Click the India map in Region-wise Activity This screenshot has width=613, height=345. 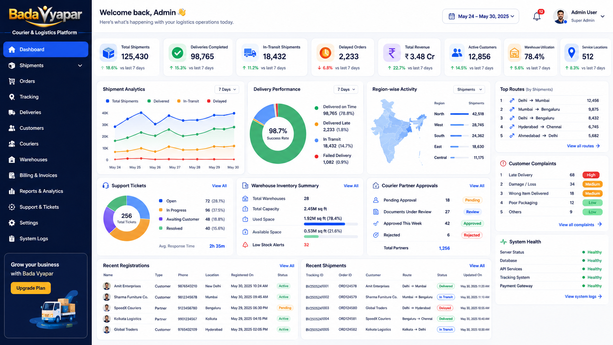point(400,131)
